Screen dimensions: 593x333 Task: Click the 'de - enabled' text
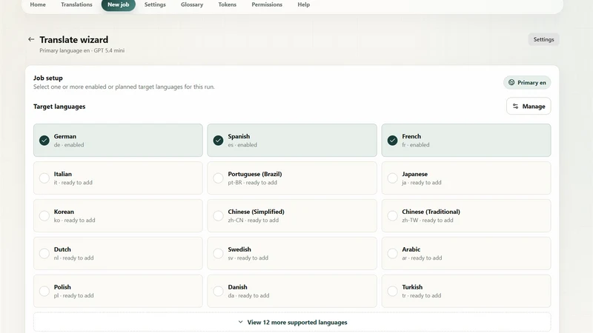pos(69,145)
